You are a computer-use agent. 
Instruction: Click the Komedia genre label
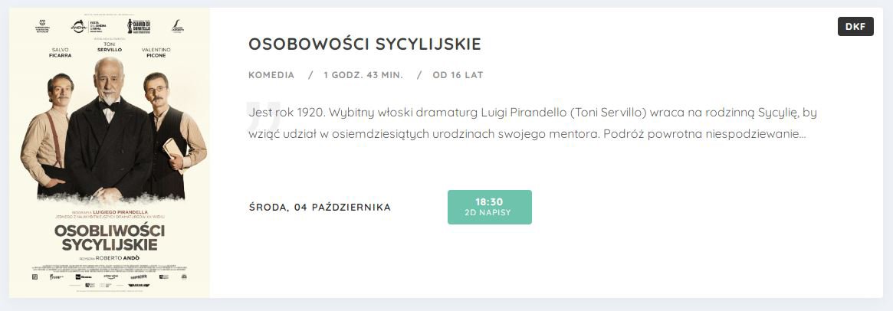(x=271, y=74)
